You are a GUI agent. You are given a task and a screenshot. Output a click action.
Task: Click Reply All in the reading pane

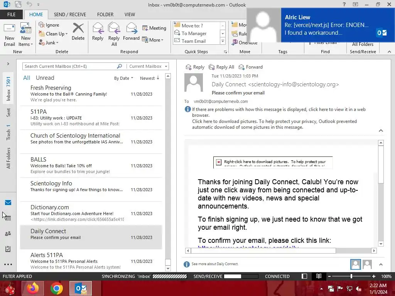221,67
